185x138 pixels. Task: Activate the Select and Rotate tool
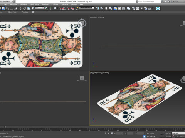[x=24, y=8]
